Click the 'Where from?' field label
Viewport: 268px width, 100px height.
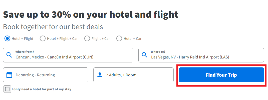coord(25,52)
